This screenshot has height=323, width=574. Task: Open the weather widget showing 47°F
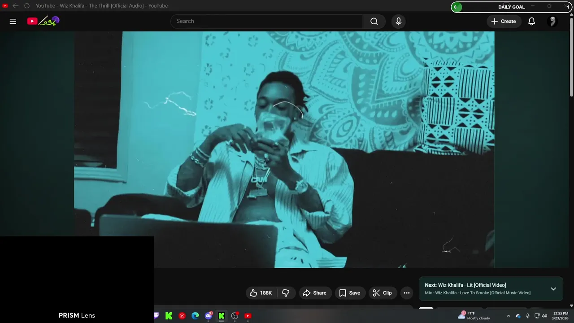pos(474,316)
